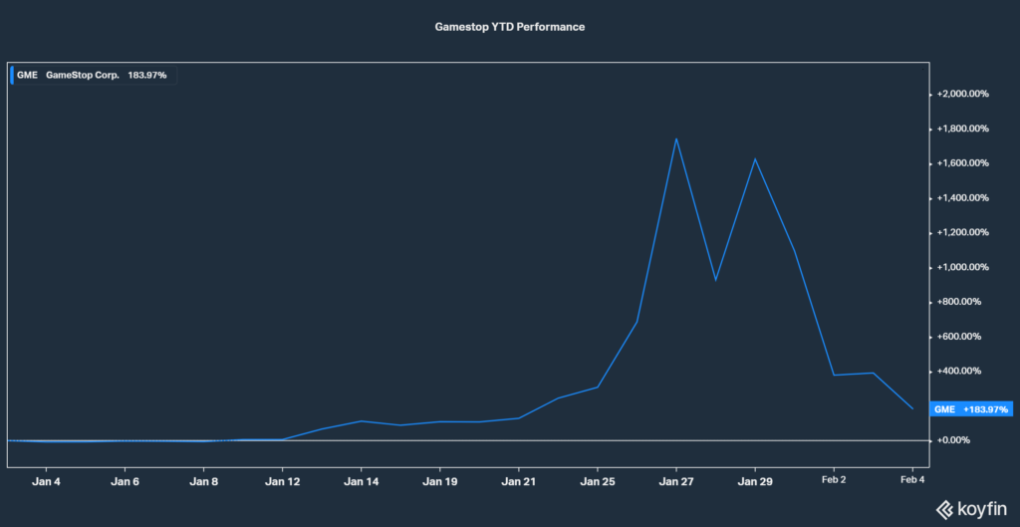This screenshot has width=1020, height=527.
Task: Click the +1,200.00% axis label
Action: pos(963,233)
